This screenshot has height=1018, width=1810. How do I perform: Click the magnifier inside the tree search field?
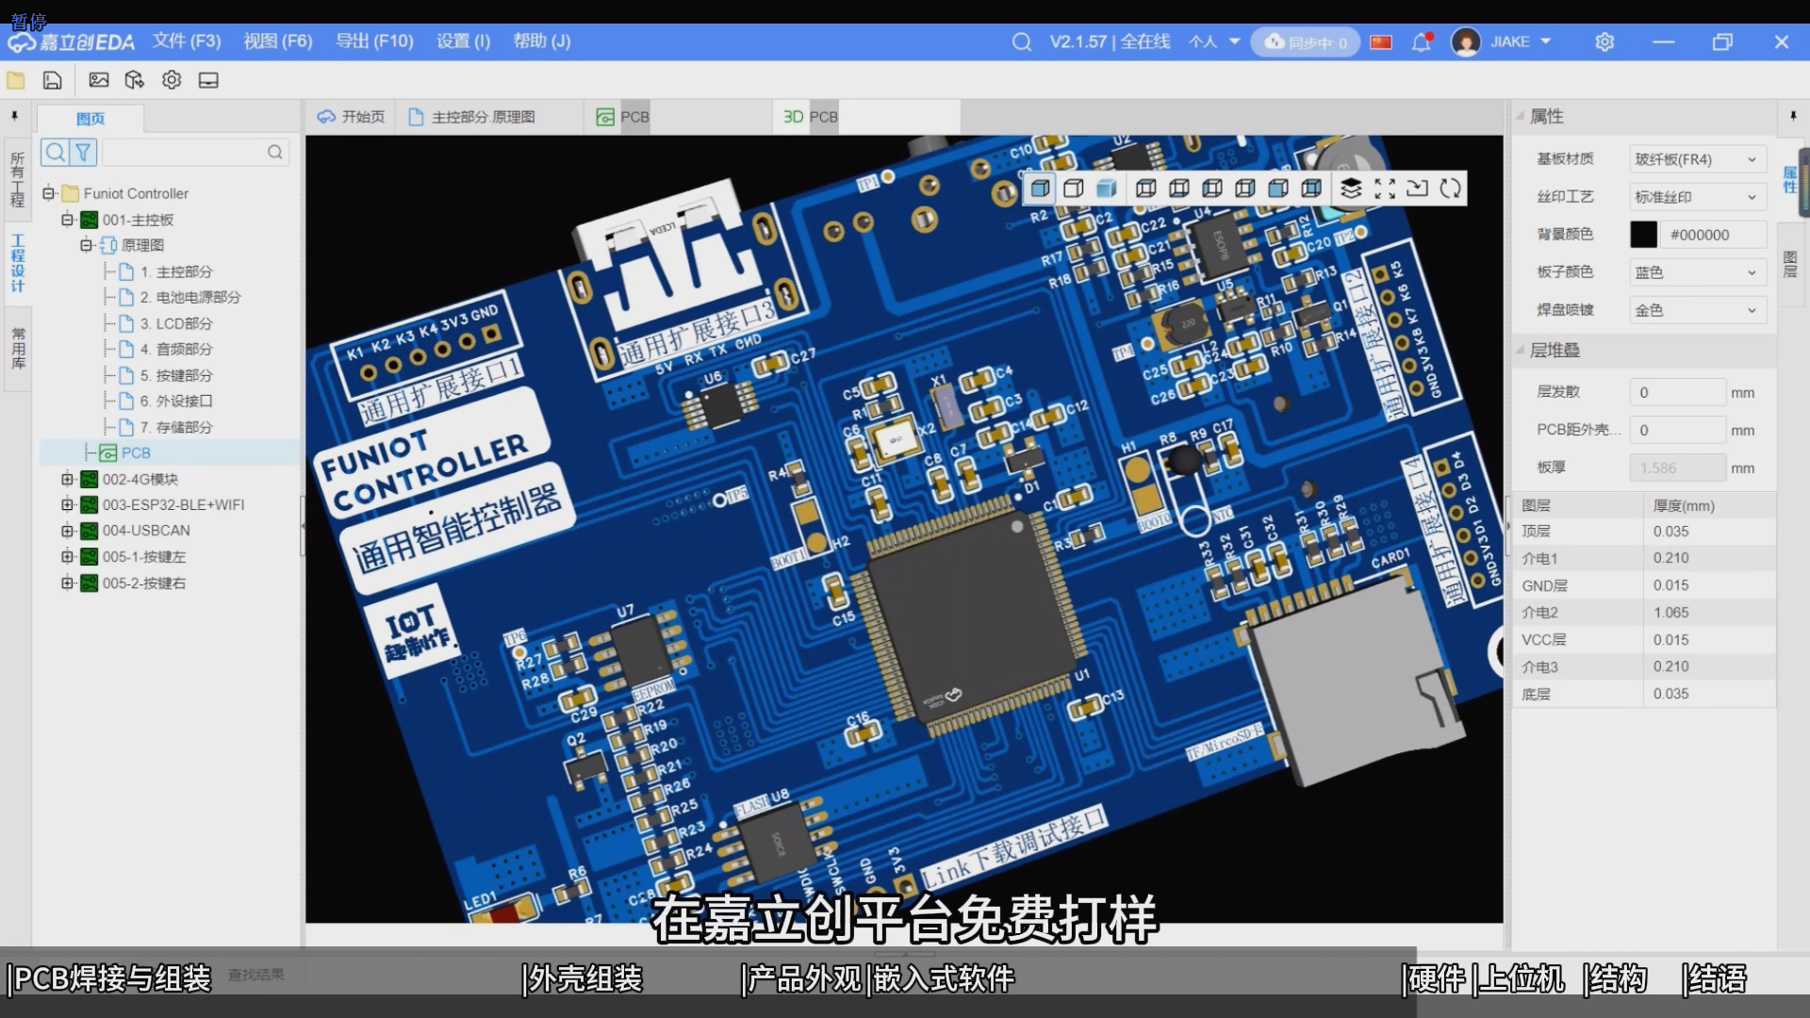coord(275,152)
